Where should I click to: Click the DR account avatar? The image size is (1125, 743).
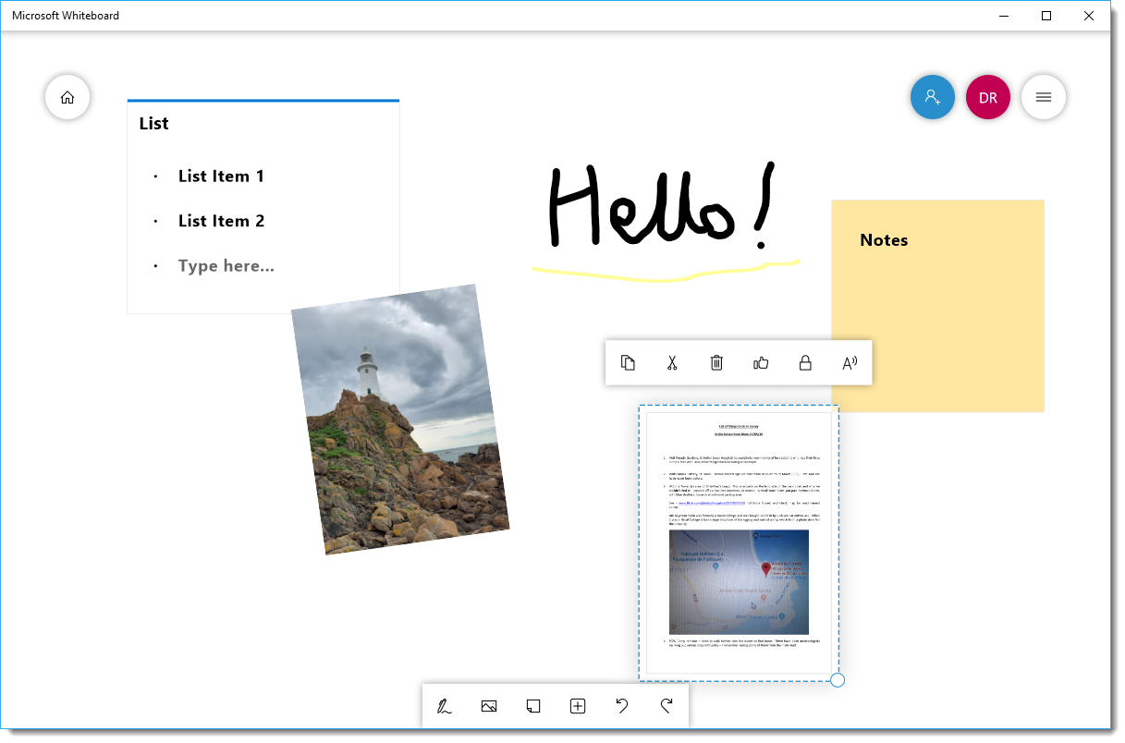click(x=987, y=97)
